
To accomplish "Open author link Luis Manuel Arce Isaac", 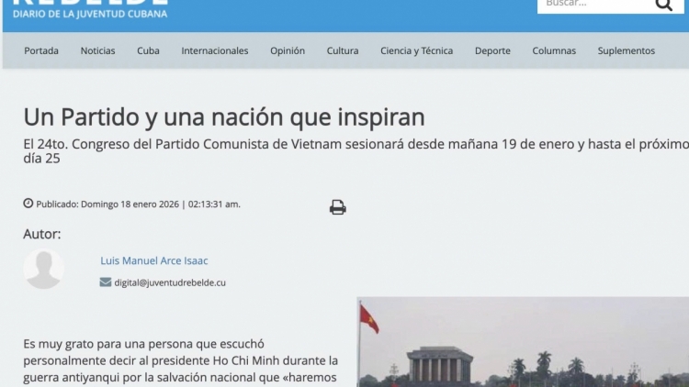I will pos(153,260).
